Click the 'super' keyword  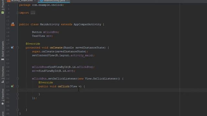coord(36,52)
